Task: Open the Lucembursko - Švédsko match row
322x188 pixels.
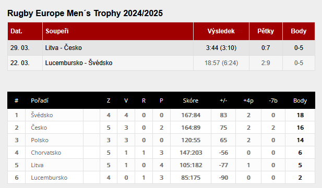Action: pyautogui.click(x=161, y=63)
